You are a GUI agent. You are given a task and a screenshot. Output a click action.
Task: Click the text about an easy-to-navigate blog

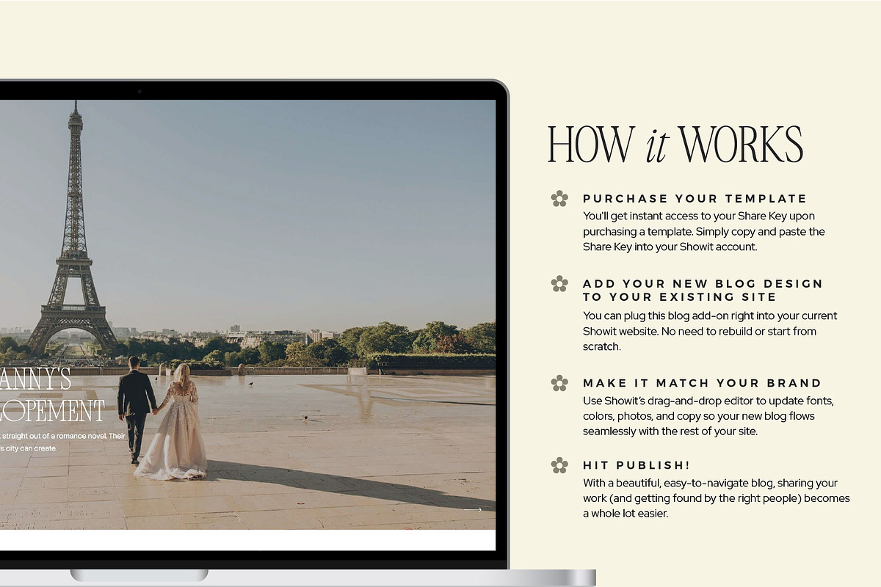(x=716, y=498)
